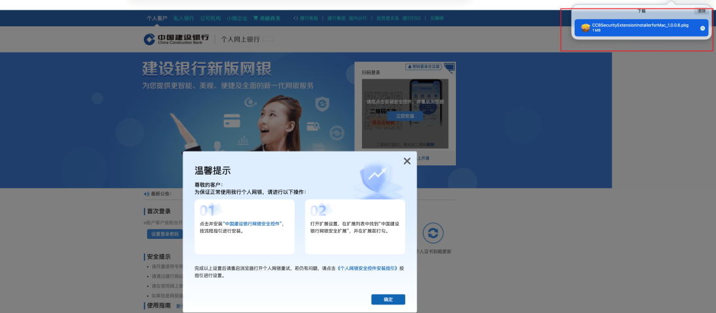Open the 公司机构 navigation item

coord(210,18)
